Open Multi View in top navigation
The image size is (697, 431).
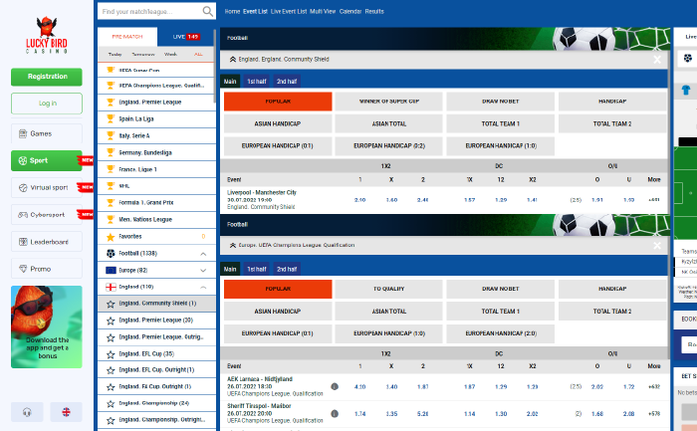[323, 12]
